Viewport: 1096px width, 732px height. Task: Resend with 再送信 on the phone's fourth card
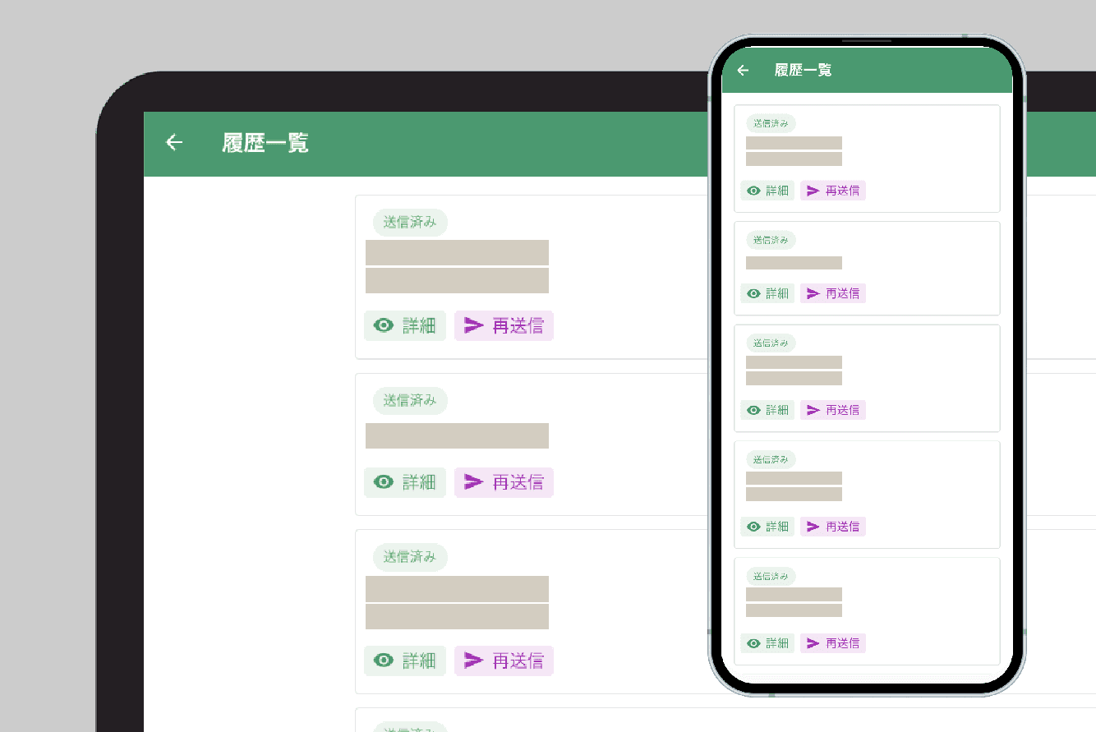click(833, 527)
